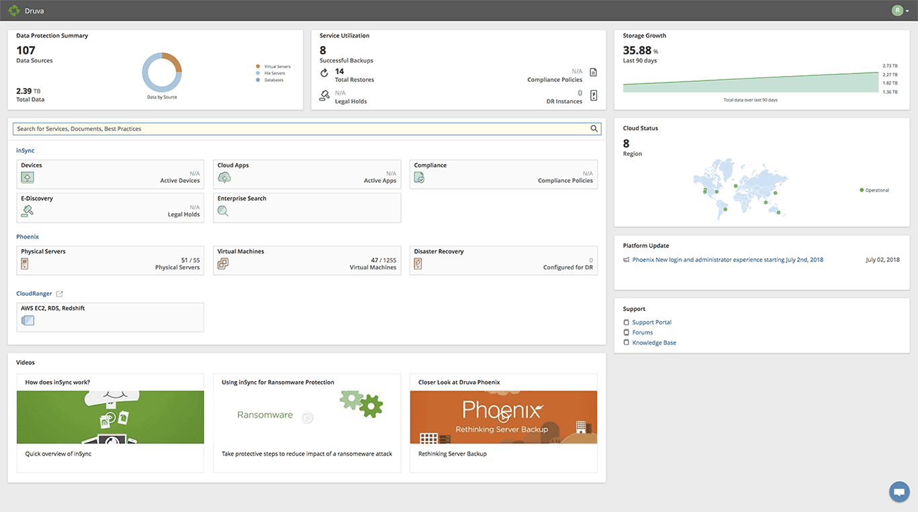Open the CloudRanger external link icon

click(59, 294)
